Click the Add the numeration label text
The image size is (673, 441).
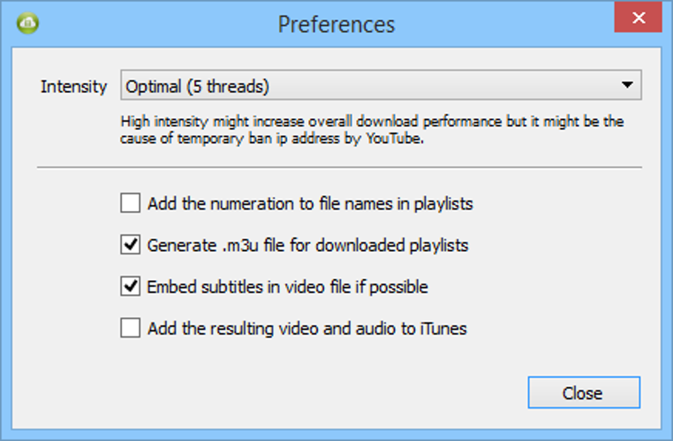(310, 204)
